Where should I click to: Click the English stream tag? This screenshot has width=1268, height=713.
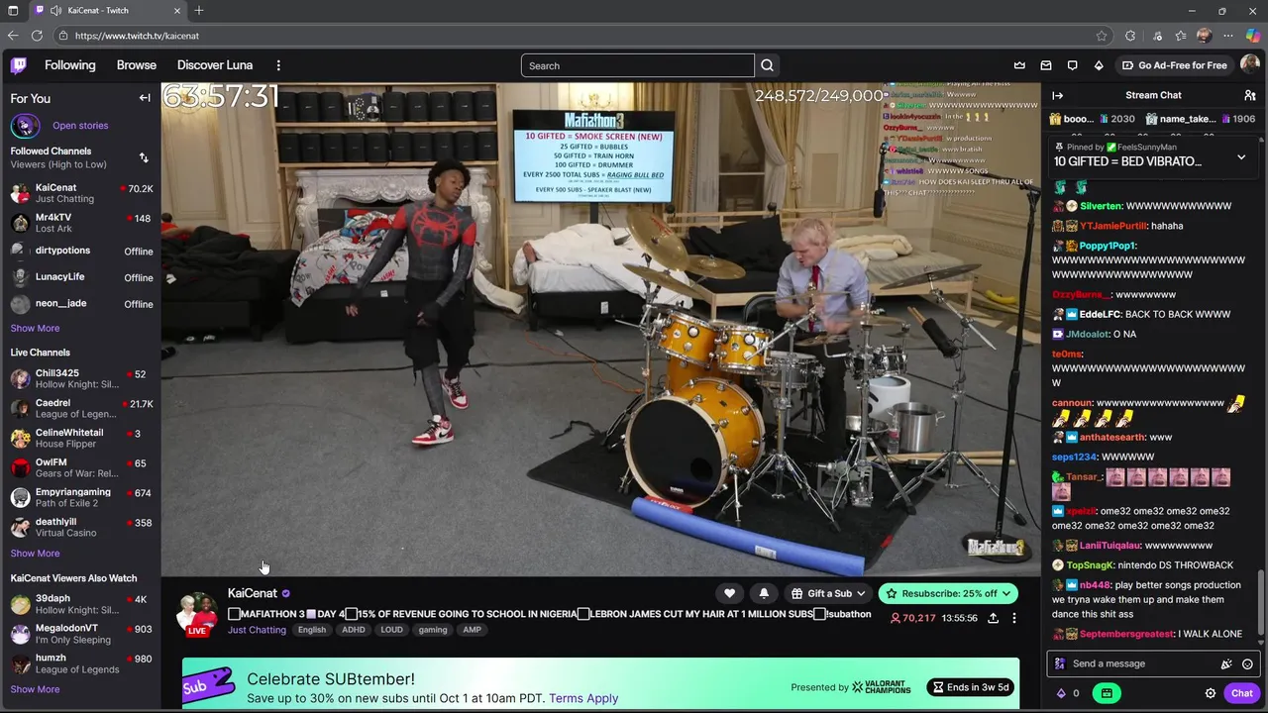click(x=312, y=630)
